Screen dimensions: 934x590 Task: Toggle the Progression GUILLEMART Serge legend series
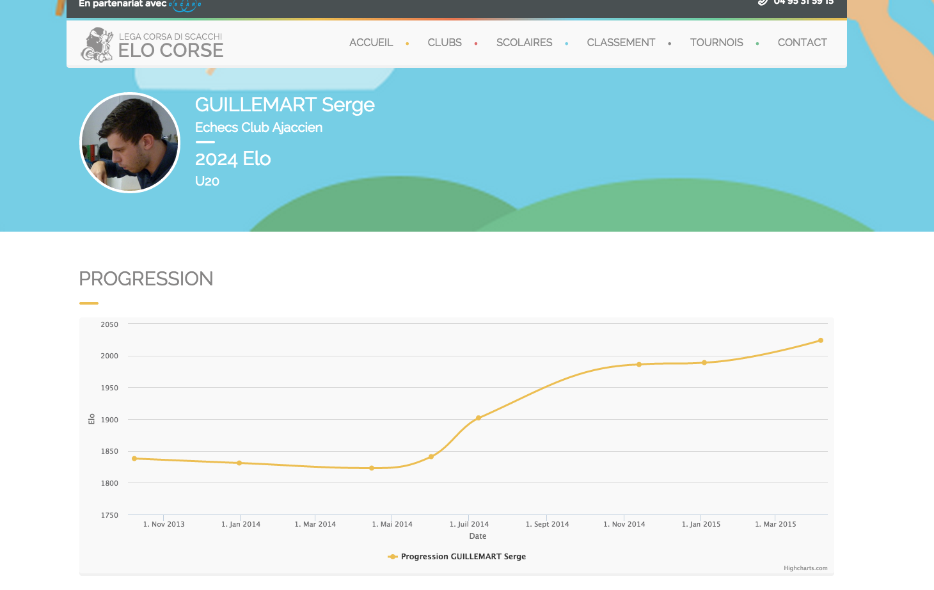point(463,557)
